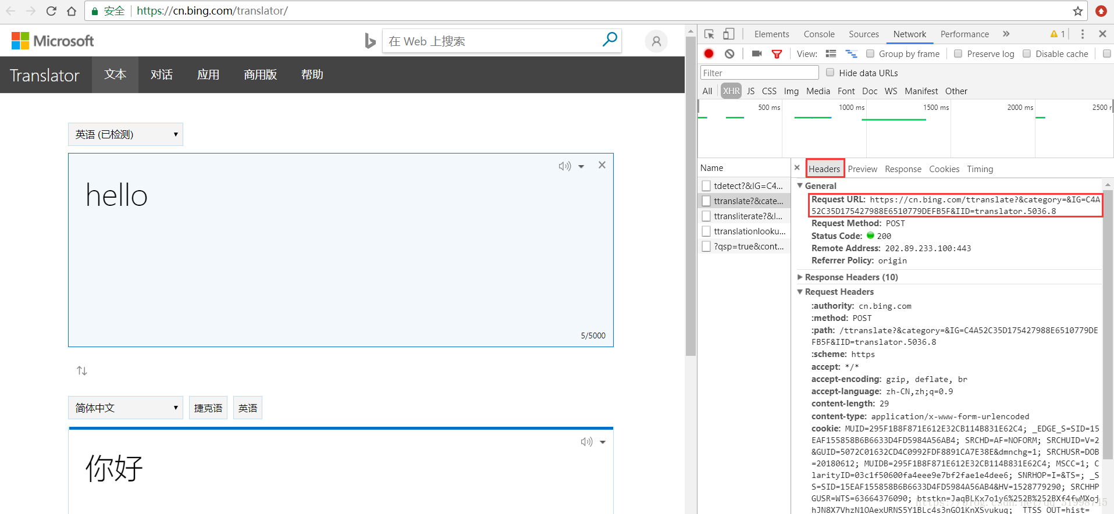Show more DevTools tabs chevron
Viewport: 1114px width, 514px height.
1006,34
